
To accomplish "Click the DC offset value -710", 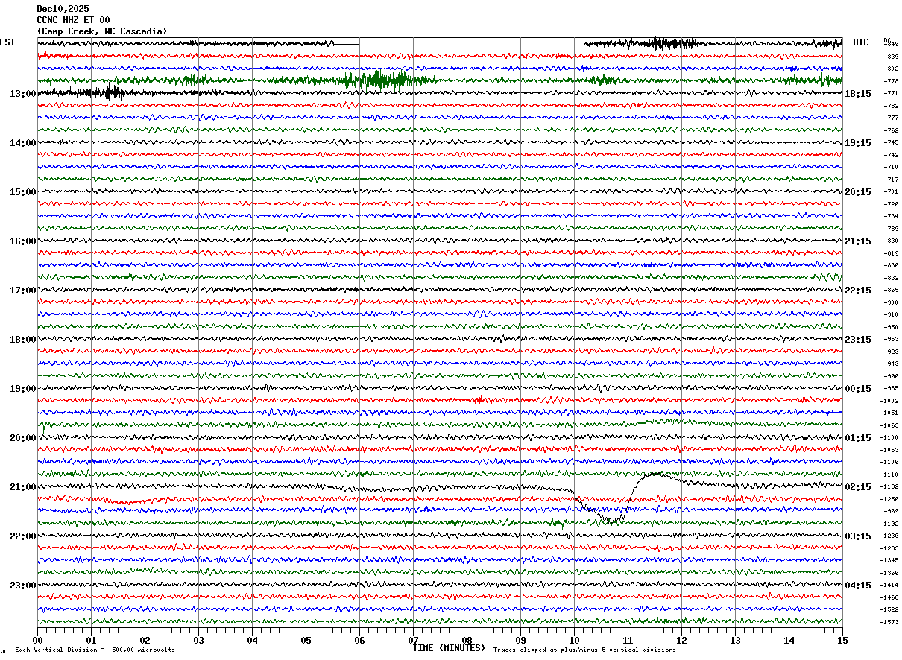I will (891, 167).
